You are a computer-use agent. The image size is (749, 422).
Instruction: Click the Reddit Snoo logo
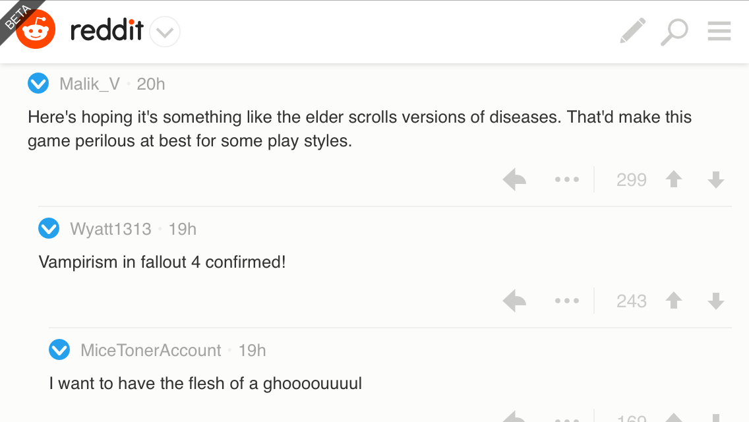[x=36, y=29]
